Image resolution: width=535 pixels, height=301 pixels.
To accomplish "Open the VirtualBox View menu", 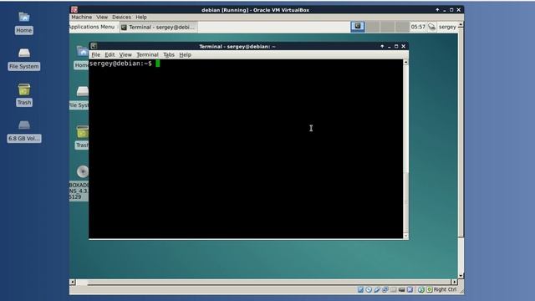I will tap(102, 17).
